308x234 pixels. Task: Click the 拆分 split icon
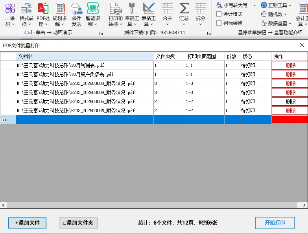(x=200, y=8)
